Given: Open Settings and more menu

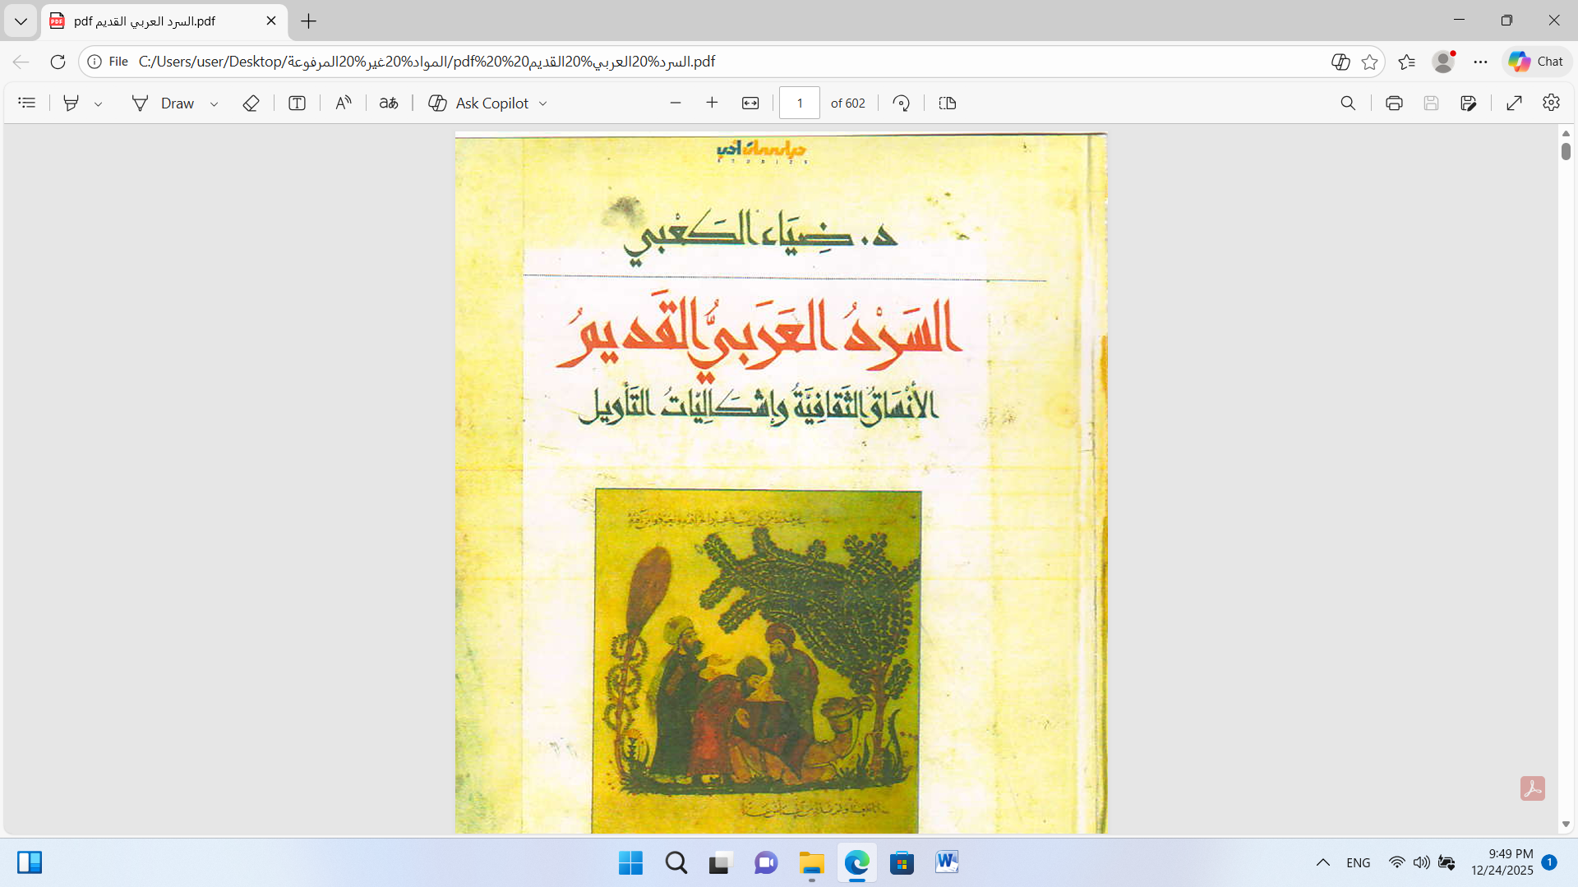Looking at the screenshot, I should [x=1480, y=62].
